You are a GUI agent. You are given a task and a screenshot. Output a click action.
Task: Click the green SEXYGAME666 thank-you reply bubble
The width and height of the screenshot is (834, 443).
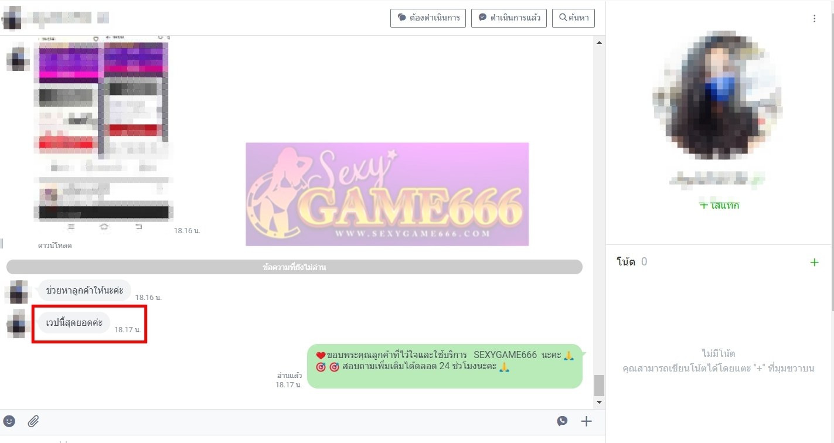tap(444, 366)
